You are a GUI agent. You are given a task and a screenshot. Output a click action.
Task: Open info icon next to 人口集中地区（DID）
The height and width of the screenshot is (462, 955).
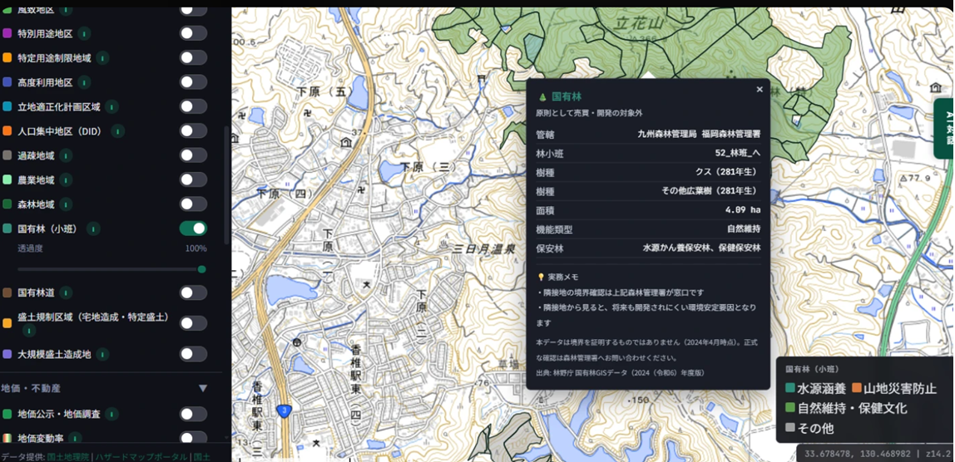117,130
